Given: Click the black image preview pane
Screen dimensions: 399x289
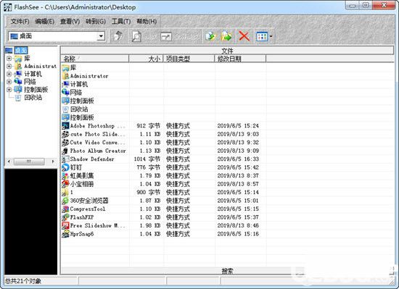Looking at the screenshot, I should [x=31, y=222].
